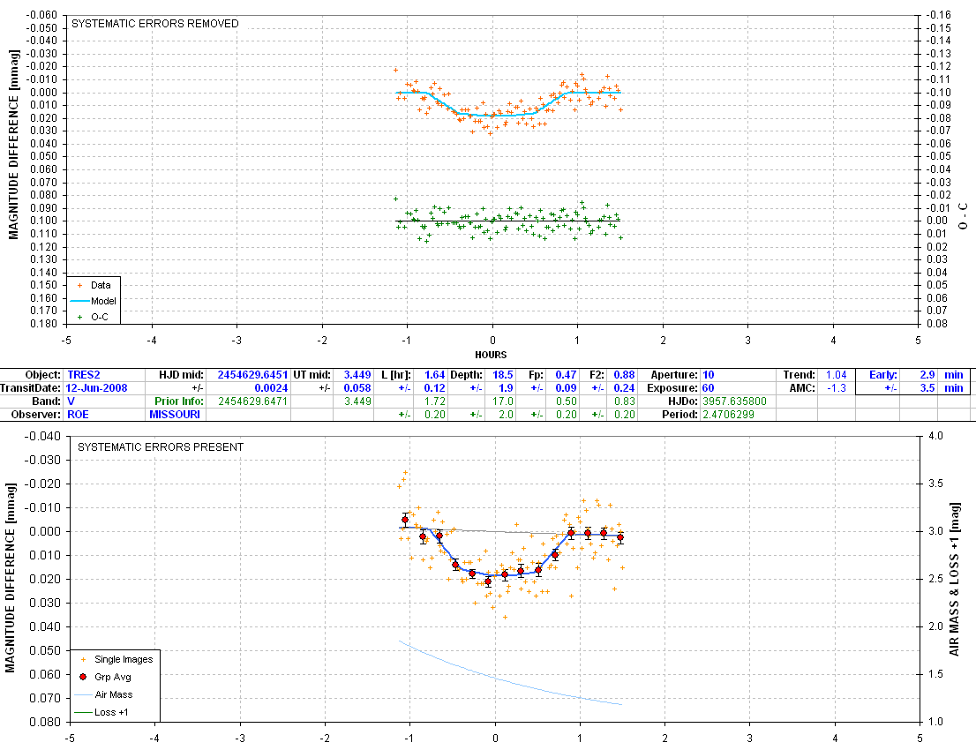Select the AIR MASS & LOSS +1 axis title

point(955,579)
